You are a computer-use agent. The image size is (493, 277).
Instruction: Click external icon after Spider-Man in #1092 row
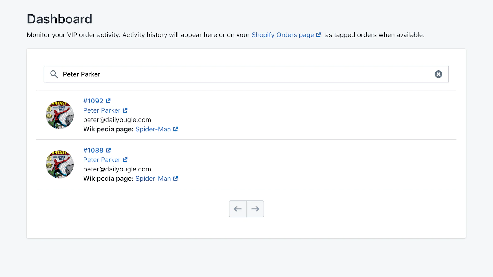coord(176,129)
